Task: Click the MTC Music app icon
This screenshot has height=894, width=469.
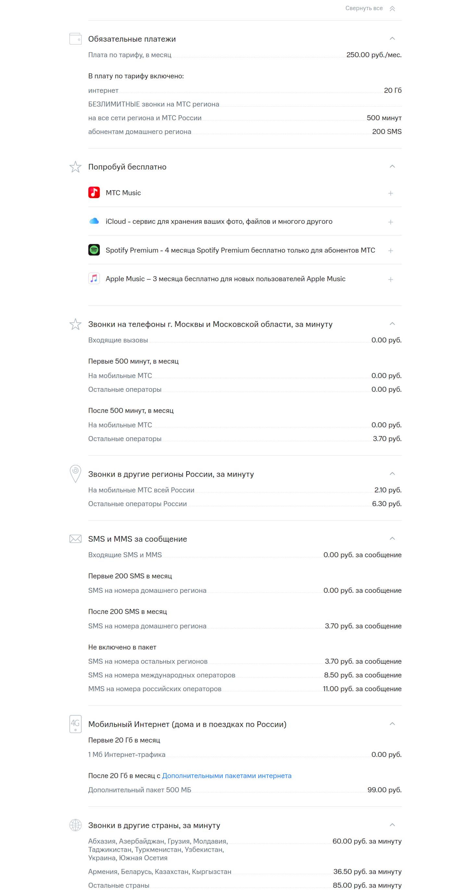Action: point(94,192)
